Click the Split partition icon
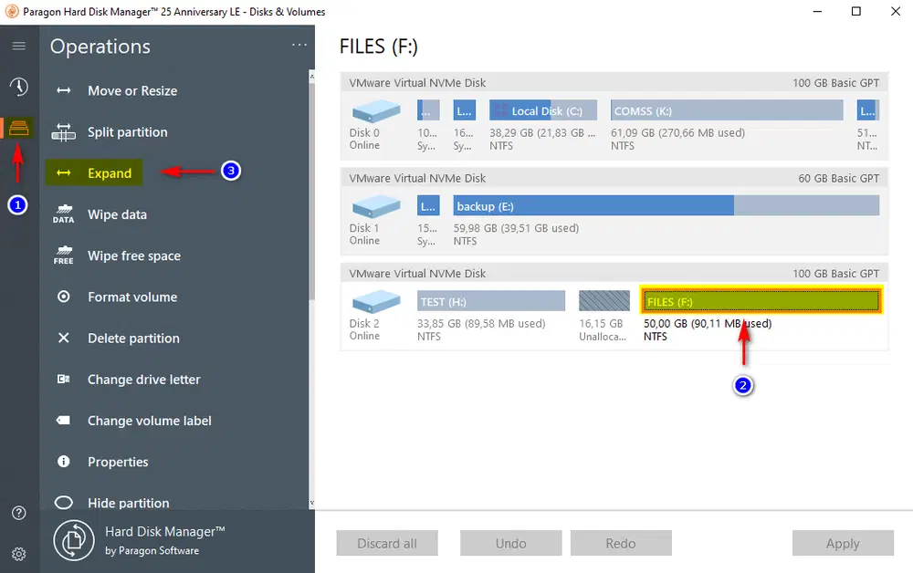The width and height of the screenshot is (913, 573). tap(64, 132)
